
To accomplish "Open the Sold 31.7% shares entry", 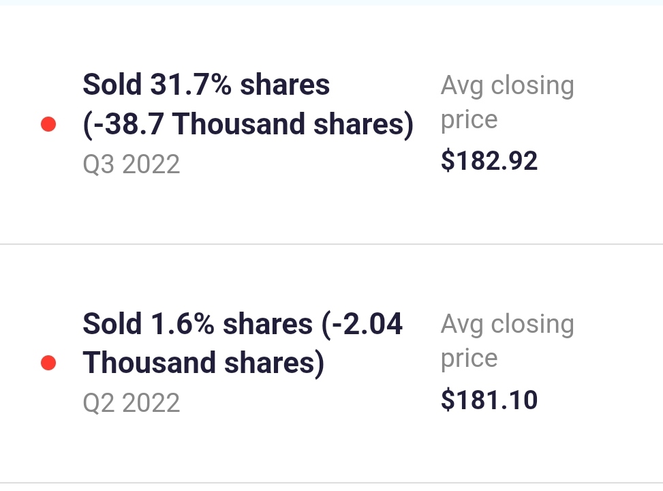I will [x=206, y=85].
